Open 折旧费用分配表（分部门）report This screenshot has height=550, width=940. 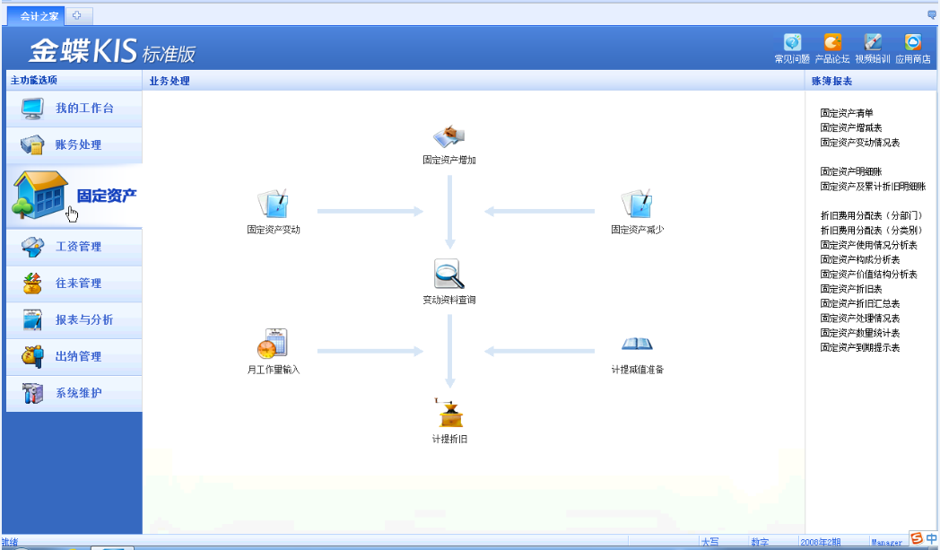tap(871, 215)
